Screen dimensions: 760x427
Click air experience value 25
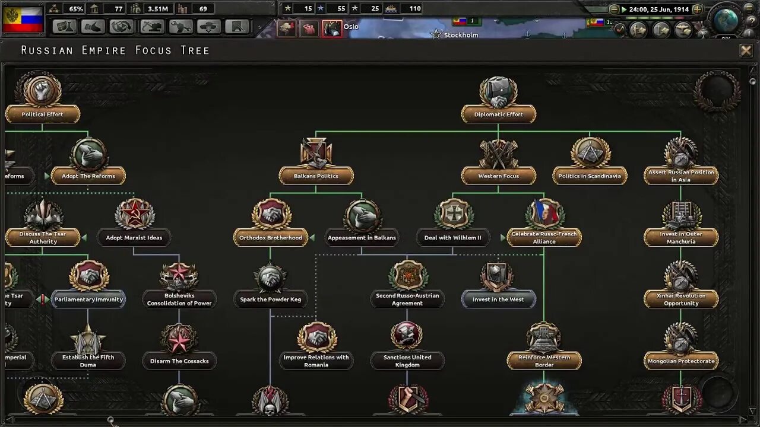pyautogui.click(x=366, y=8)
